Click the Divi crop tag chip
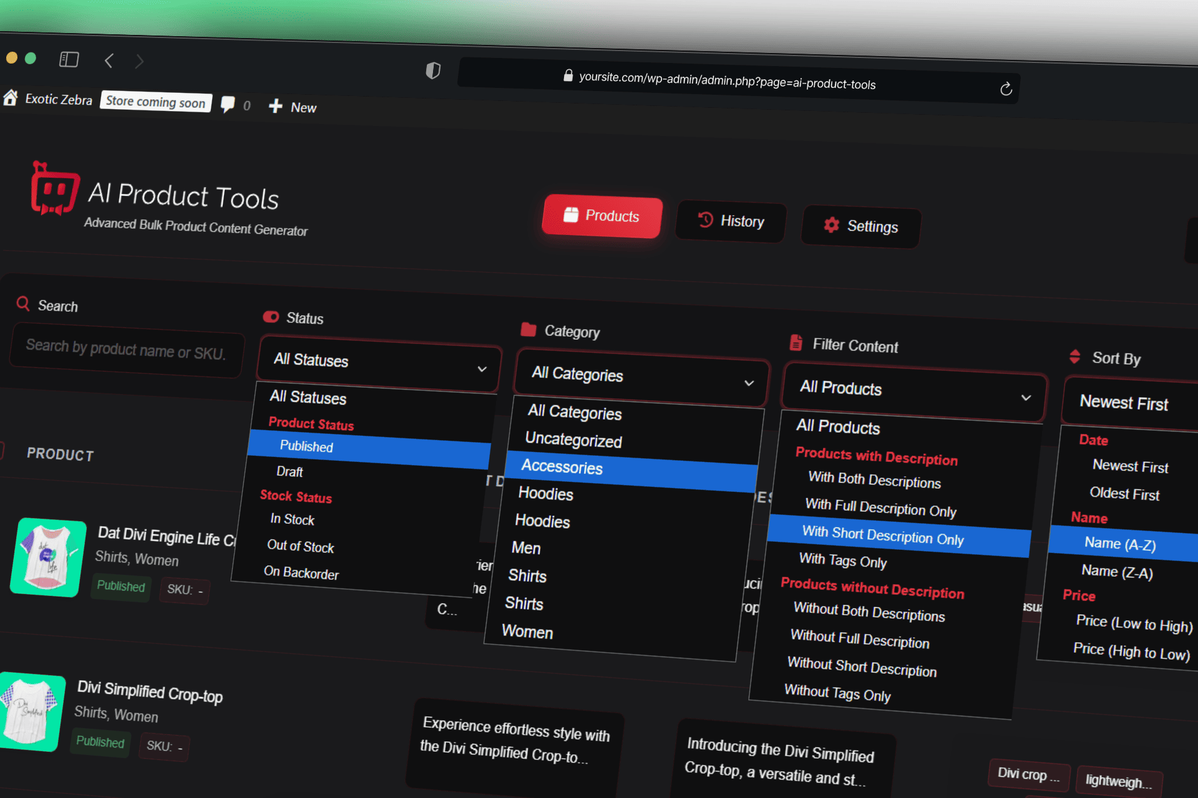 tap(1028, 775)
